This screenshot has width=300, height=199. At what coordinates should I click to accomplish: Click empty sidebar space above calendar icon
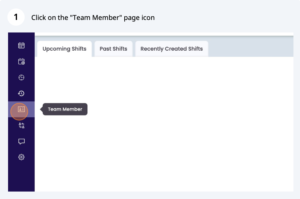point(21,36)
